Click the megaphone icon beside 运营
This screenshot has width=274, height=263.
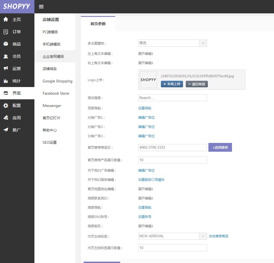click(x=6, y=68)
